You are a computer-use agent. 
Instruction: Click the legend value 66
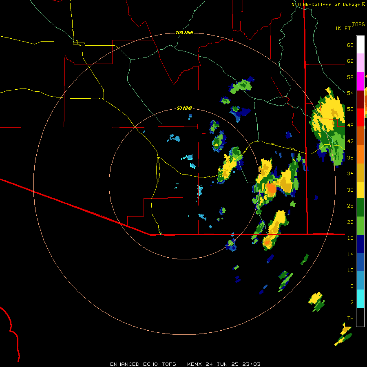tap(350, 45)
